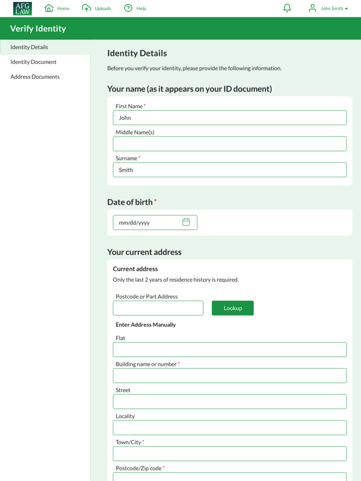Click the green Lookup button
The width and height of the screenshot is (361, 481).
pyautogui.click(x=233, y=308)
